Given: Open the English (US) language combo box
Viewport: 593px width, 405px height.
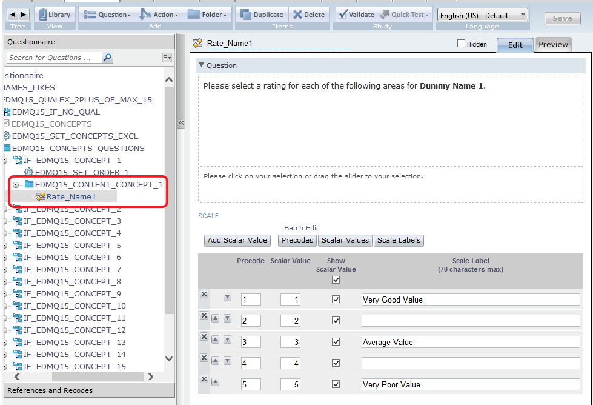Looking at the screenshot, I should coord(483,16).
